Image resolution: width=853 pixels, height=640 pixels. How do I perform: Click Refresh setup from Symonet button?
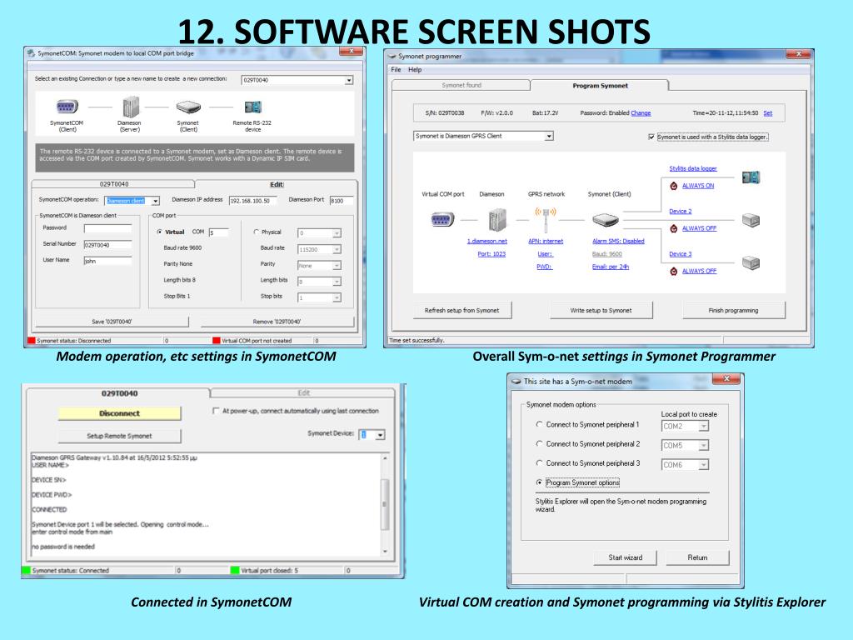click(x=461, y=310)
